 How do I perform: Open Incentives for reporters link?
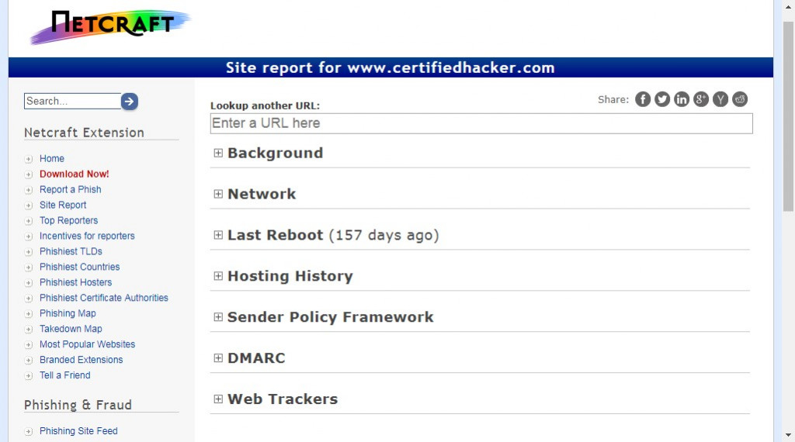(87, 236)
